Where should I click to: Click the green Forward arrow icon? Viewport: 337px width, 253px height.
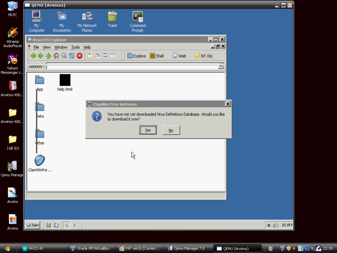coord(40,56)
